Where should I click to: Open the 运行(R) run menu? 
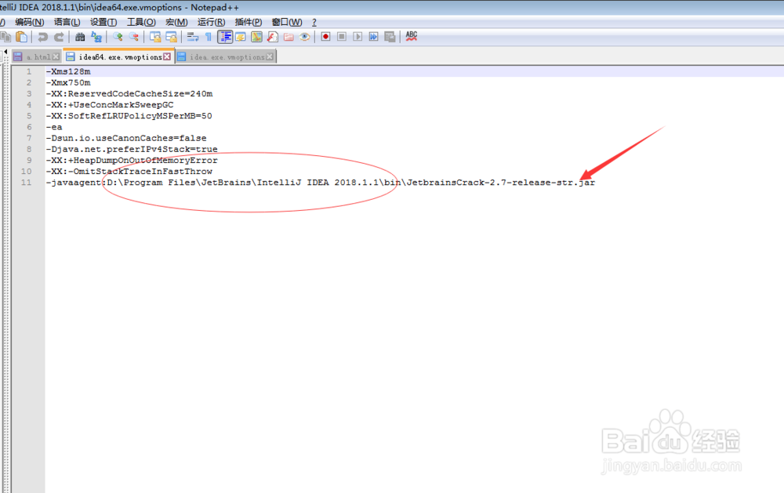tap(211, 22)
